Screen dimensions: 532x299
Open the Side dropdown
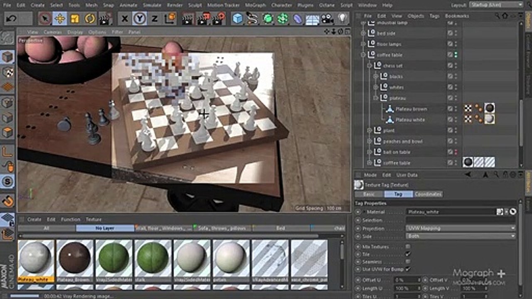point(461,236)
